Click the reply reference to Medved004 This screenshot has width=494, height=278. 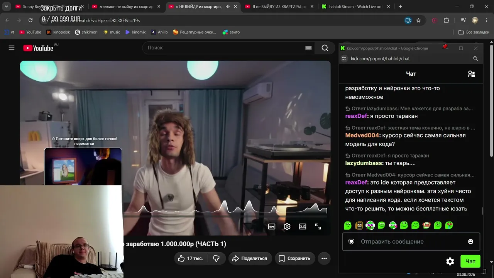tap(410, 175)
